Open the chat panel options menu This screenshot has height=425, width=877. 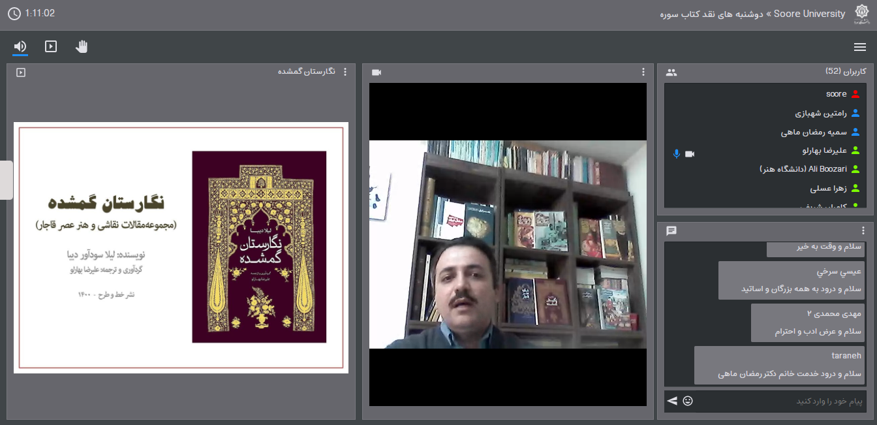pos(863,230)
